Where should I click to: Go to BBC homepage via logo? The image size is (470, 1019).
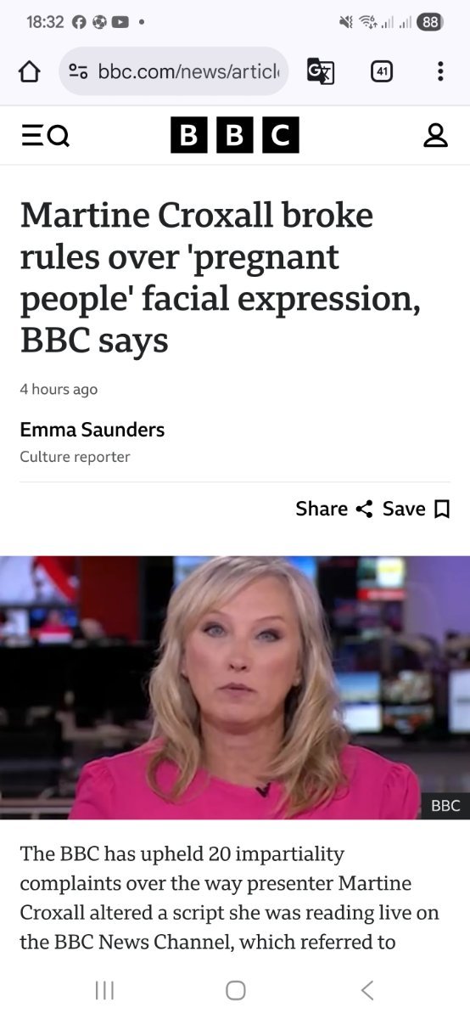(235, 135)
